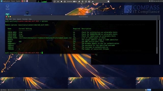Click the CHECK_PIPE option name
This screenshot has height=91, width=163.
click(12, 36)
